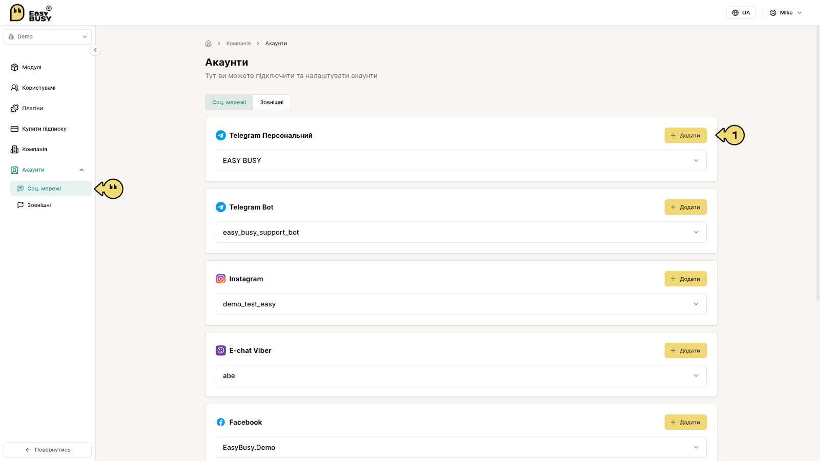Add a Facebook account
This screenshot has height=461, width=820.
(x=685, y=422)
